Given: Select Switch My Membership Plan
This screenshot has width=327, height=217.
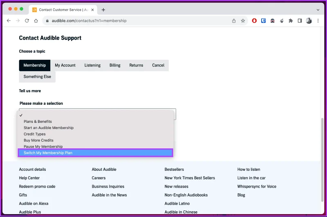Looking at the screenshot, I should point(96,153).
